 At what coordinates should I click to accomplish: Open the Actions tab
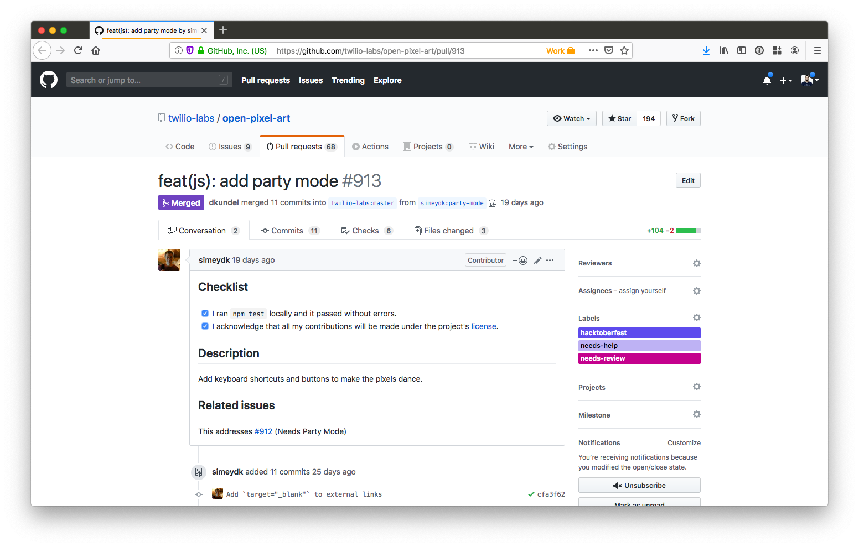tap(370, 147)
